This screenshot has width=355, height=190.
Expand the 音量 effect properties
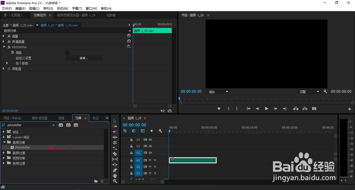[4, 36]
